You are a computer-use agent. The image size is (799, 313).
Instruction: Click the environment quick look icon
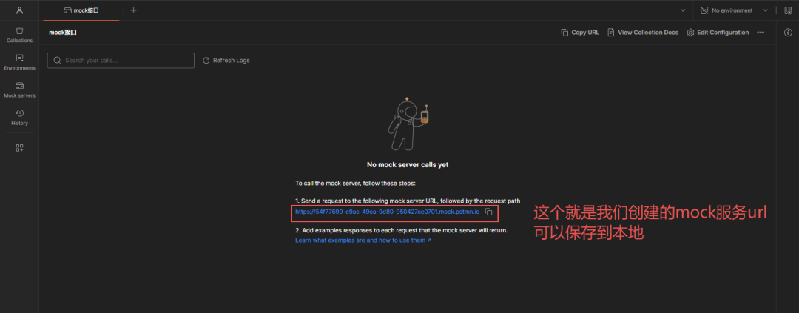pyautogui.click(x=788, y=10)
